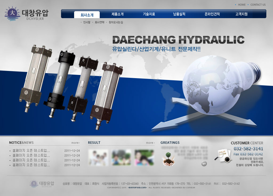Expand more in the Result section
Viewport: 273px width, 196px height.
150,143
